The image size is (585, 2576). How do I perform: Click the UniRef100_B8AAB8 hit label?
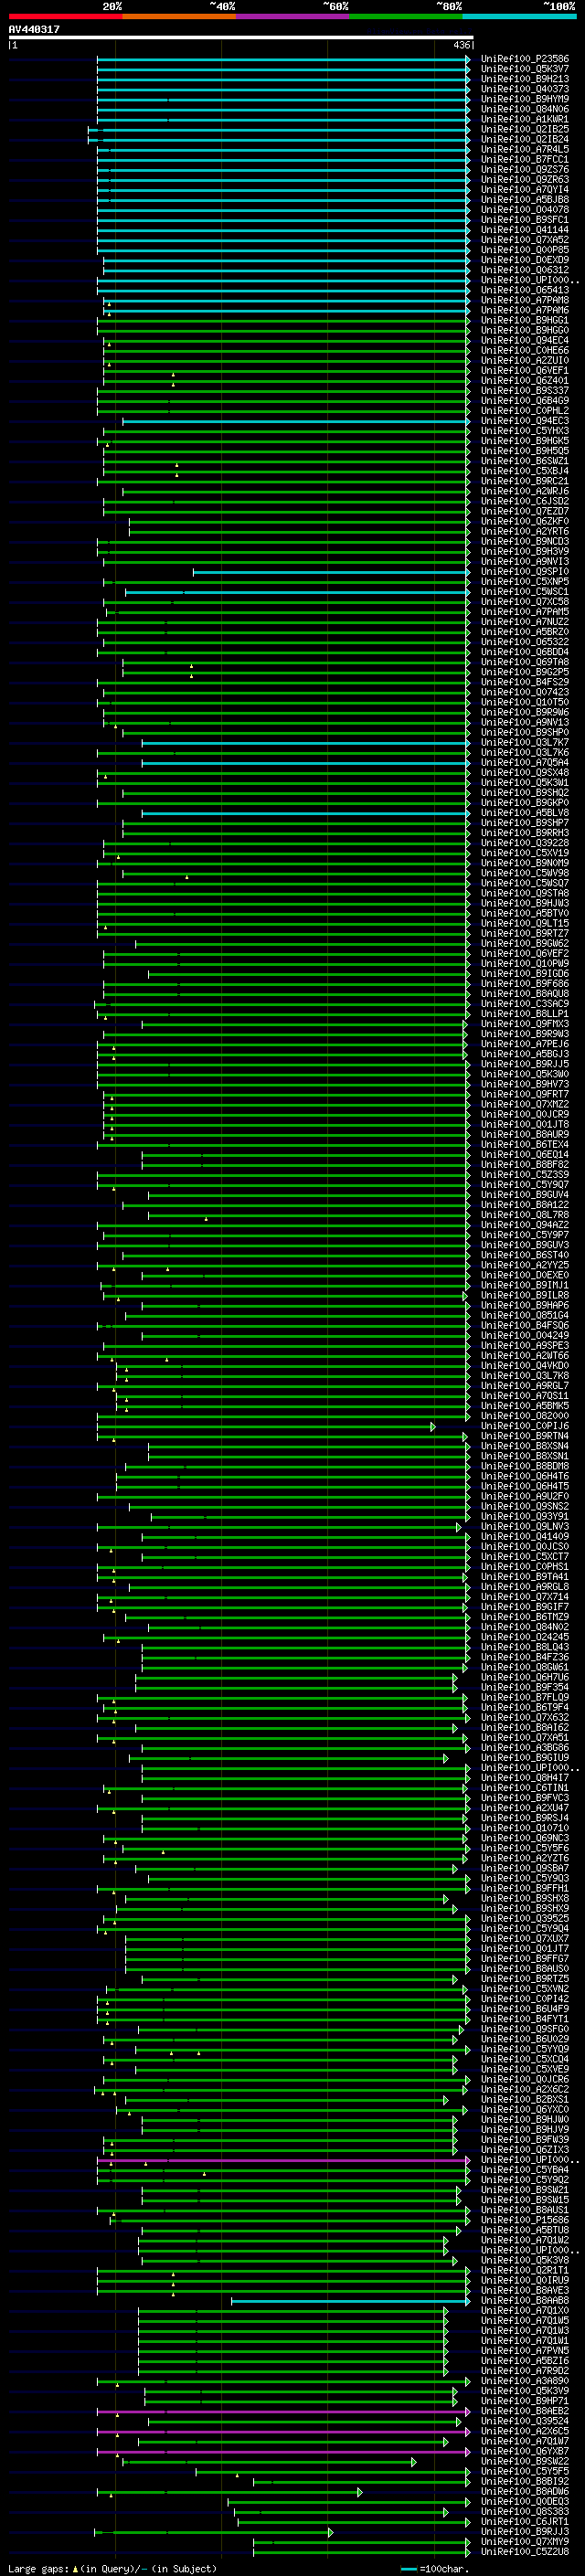tap(525, 2300)
